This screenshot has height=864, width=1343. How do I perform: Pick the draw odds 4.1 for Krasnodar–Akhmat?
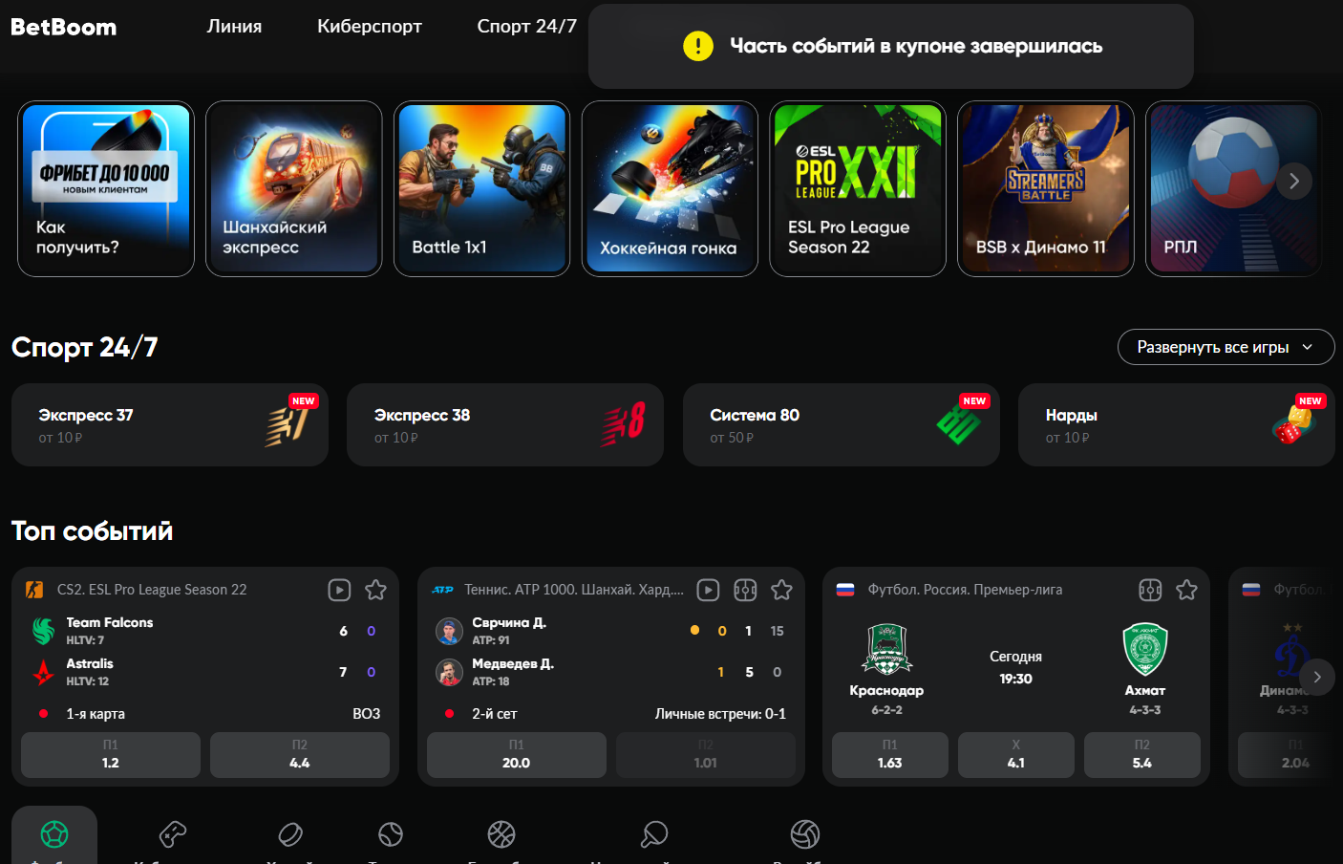point(1015,754)
